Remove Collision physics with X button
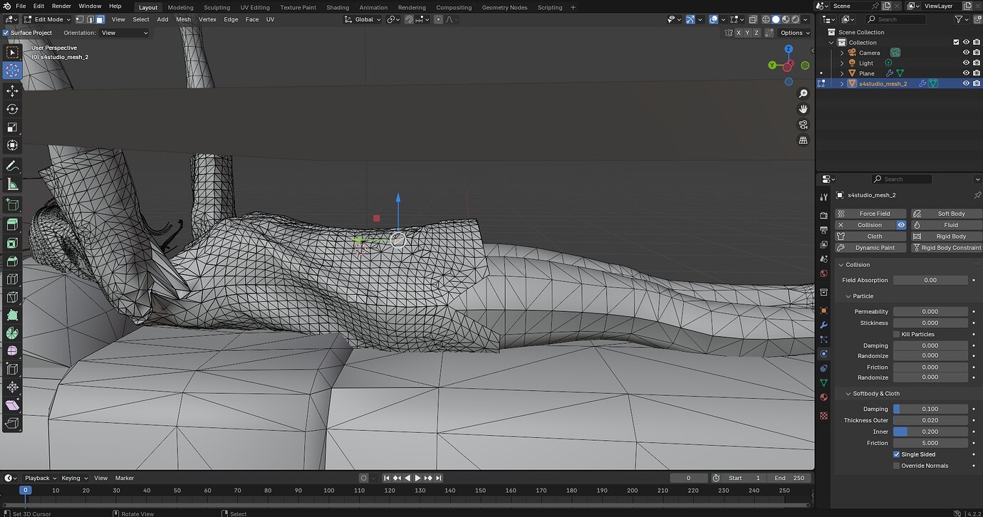 tap(841, 225)
